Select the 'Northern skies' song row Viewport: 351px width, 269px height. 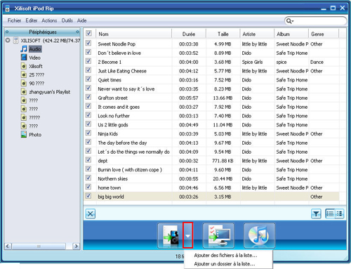[x=211, y=178]
